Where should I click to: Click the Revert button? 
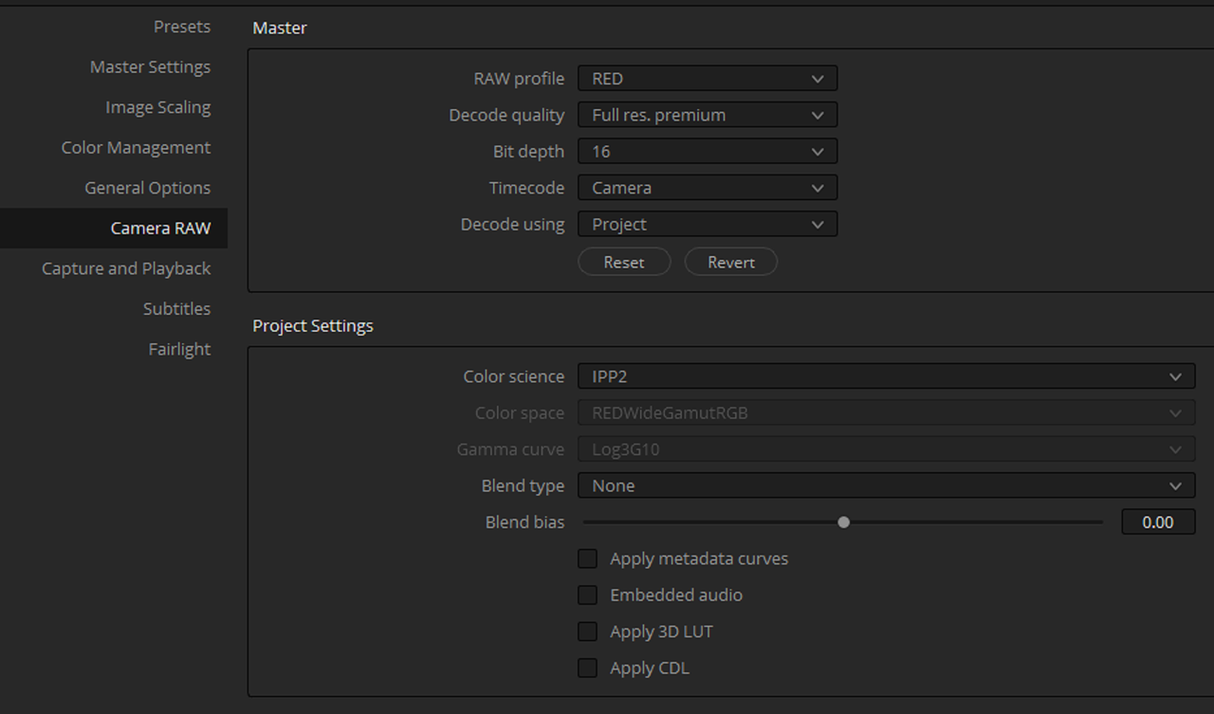click(x=731, y=263)
